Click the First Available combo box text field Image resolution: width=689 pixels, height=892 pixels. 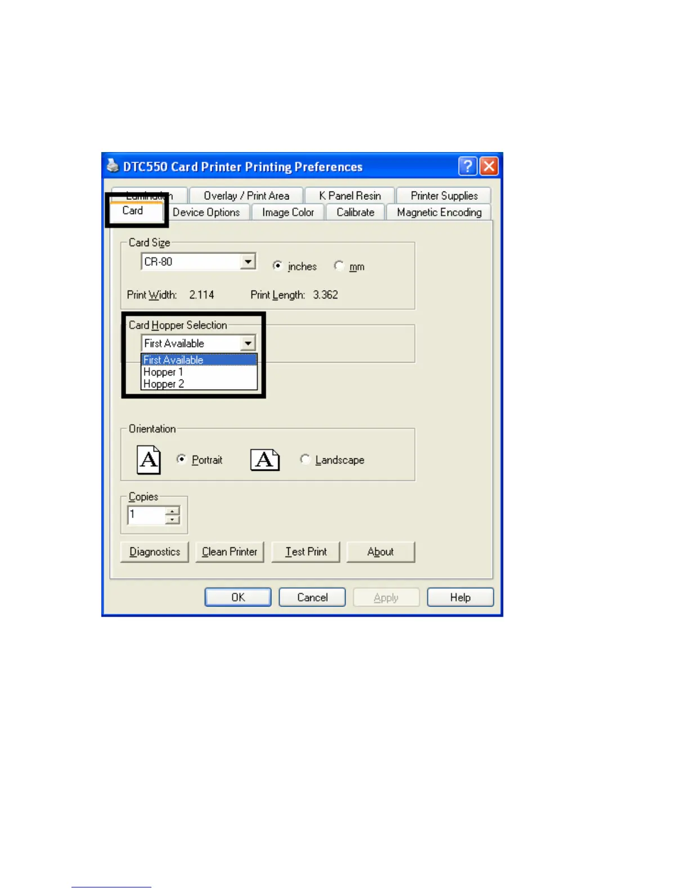tap(191, 343)
